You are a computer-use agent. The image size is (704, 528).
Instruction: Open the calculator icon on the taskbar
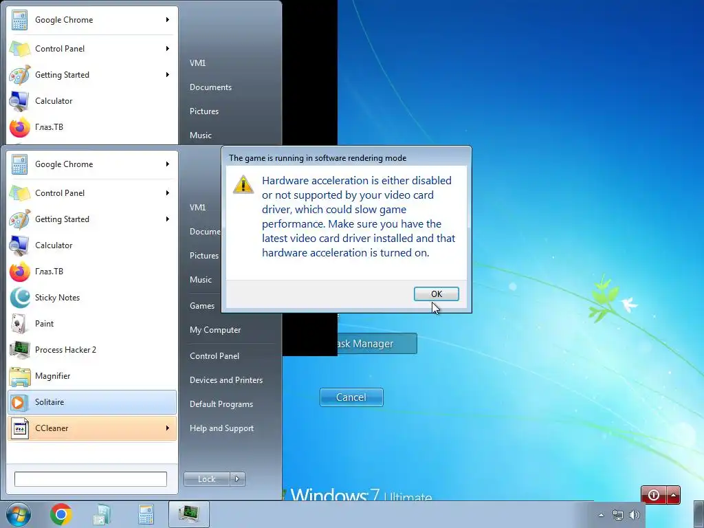click(x=146, y=514)
